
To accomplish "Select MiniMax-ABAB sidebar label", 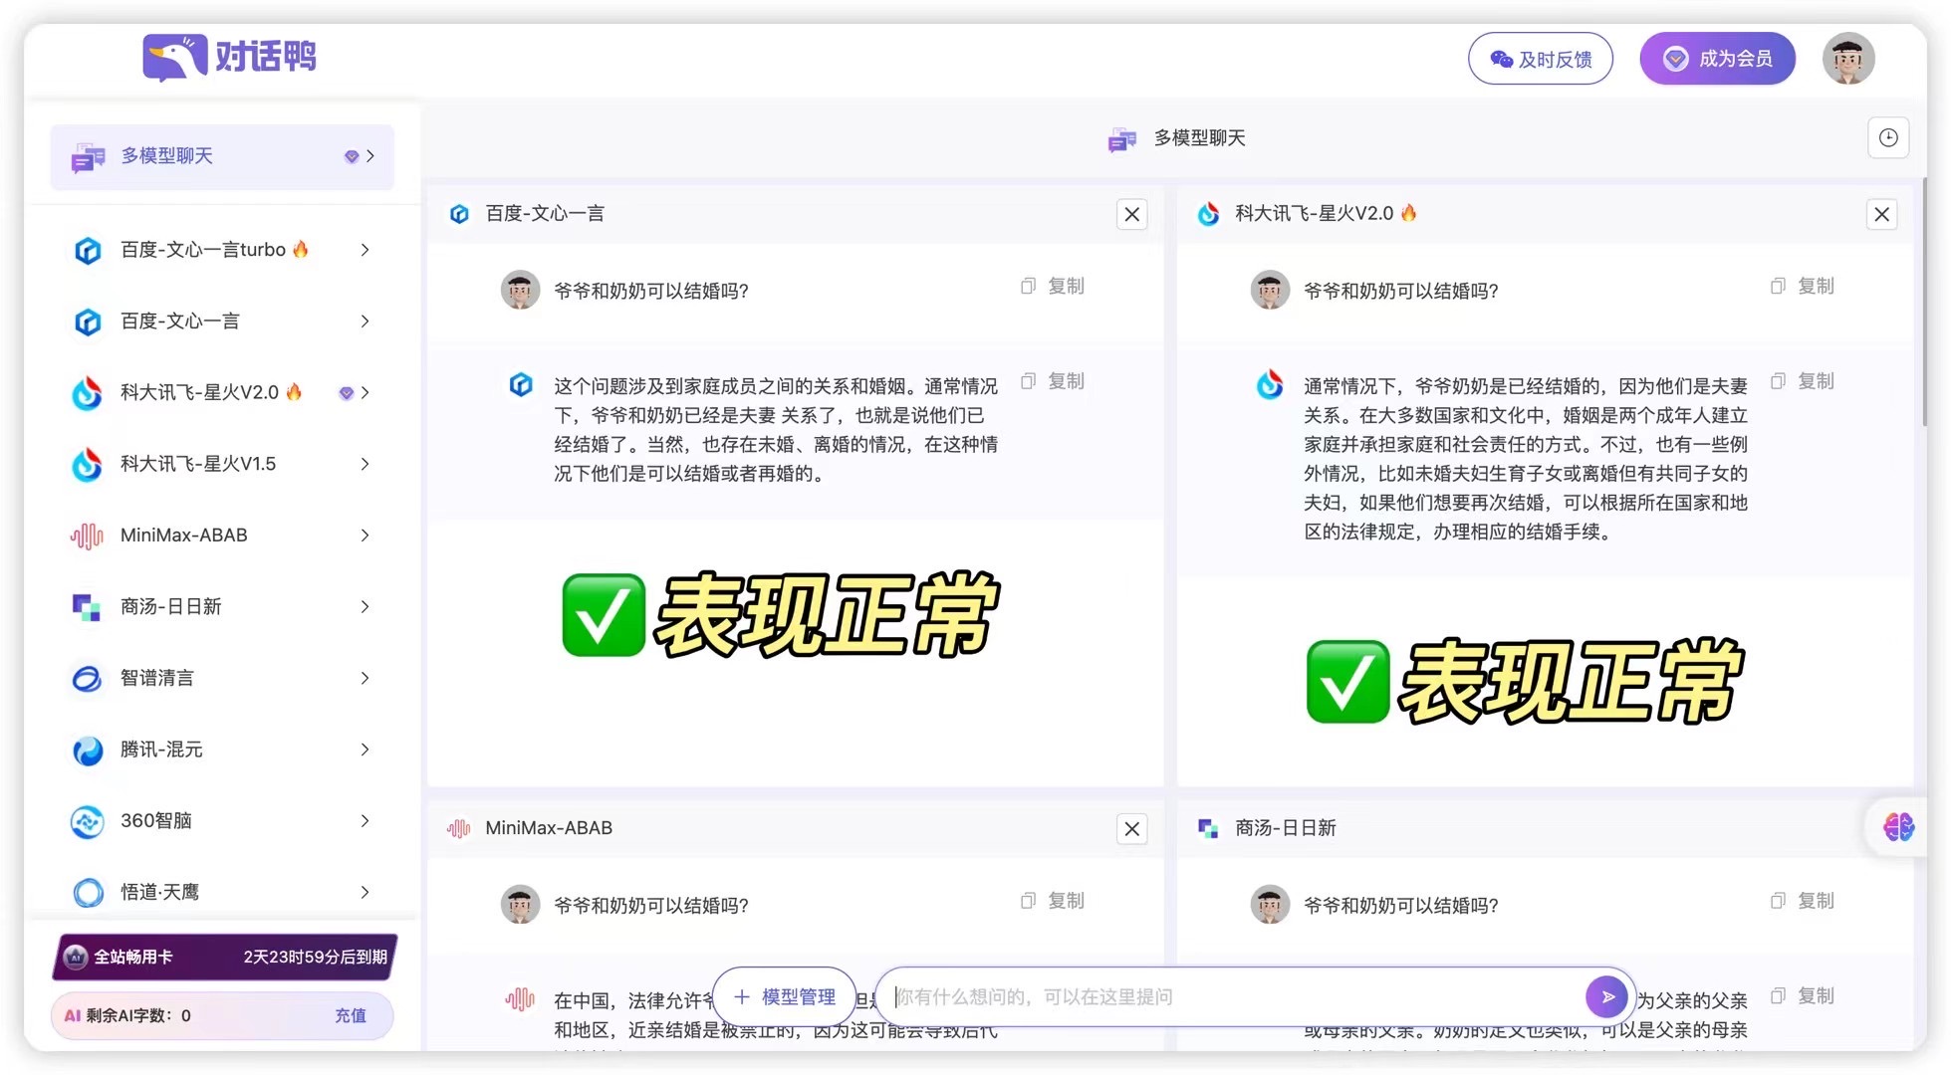I will pyautogui.click(x=184, y=536).
